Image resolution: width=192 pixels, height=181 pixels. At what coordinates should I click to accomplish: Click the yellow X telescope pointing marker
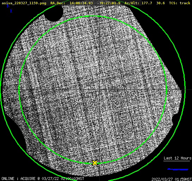click(x=95, y=163)
